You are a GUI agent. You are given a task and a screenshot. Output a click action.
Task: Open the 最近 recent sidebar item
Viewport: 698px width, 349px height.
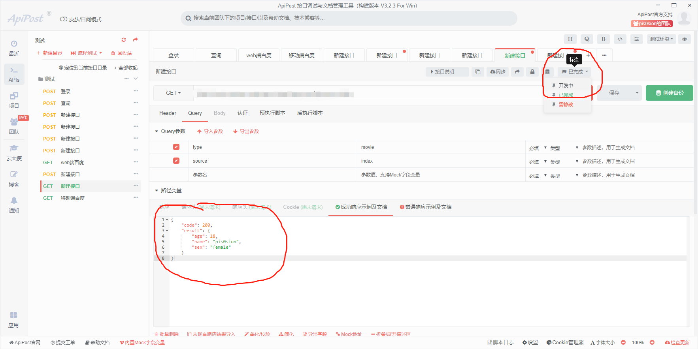14,48
